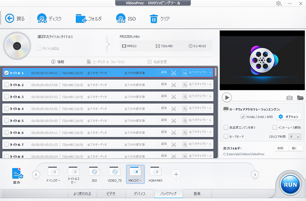The height and width of the screenshot is (201, 306).
Task: Switch to the 音楽 tab
Action: 197,194
